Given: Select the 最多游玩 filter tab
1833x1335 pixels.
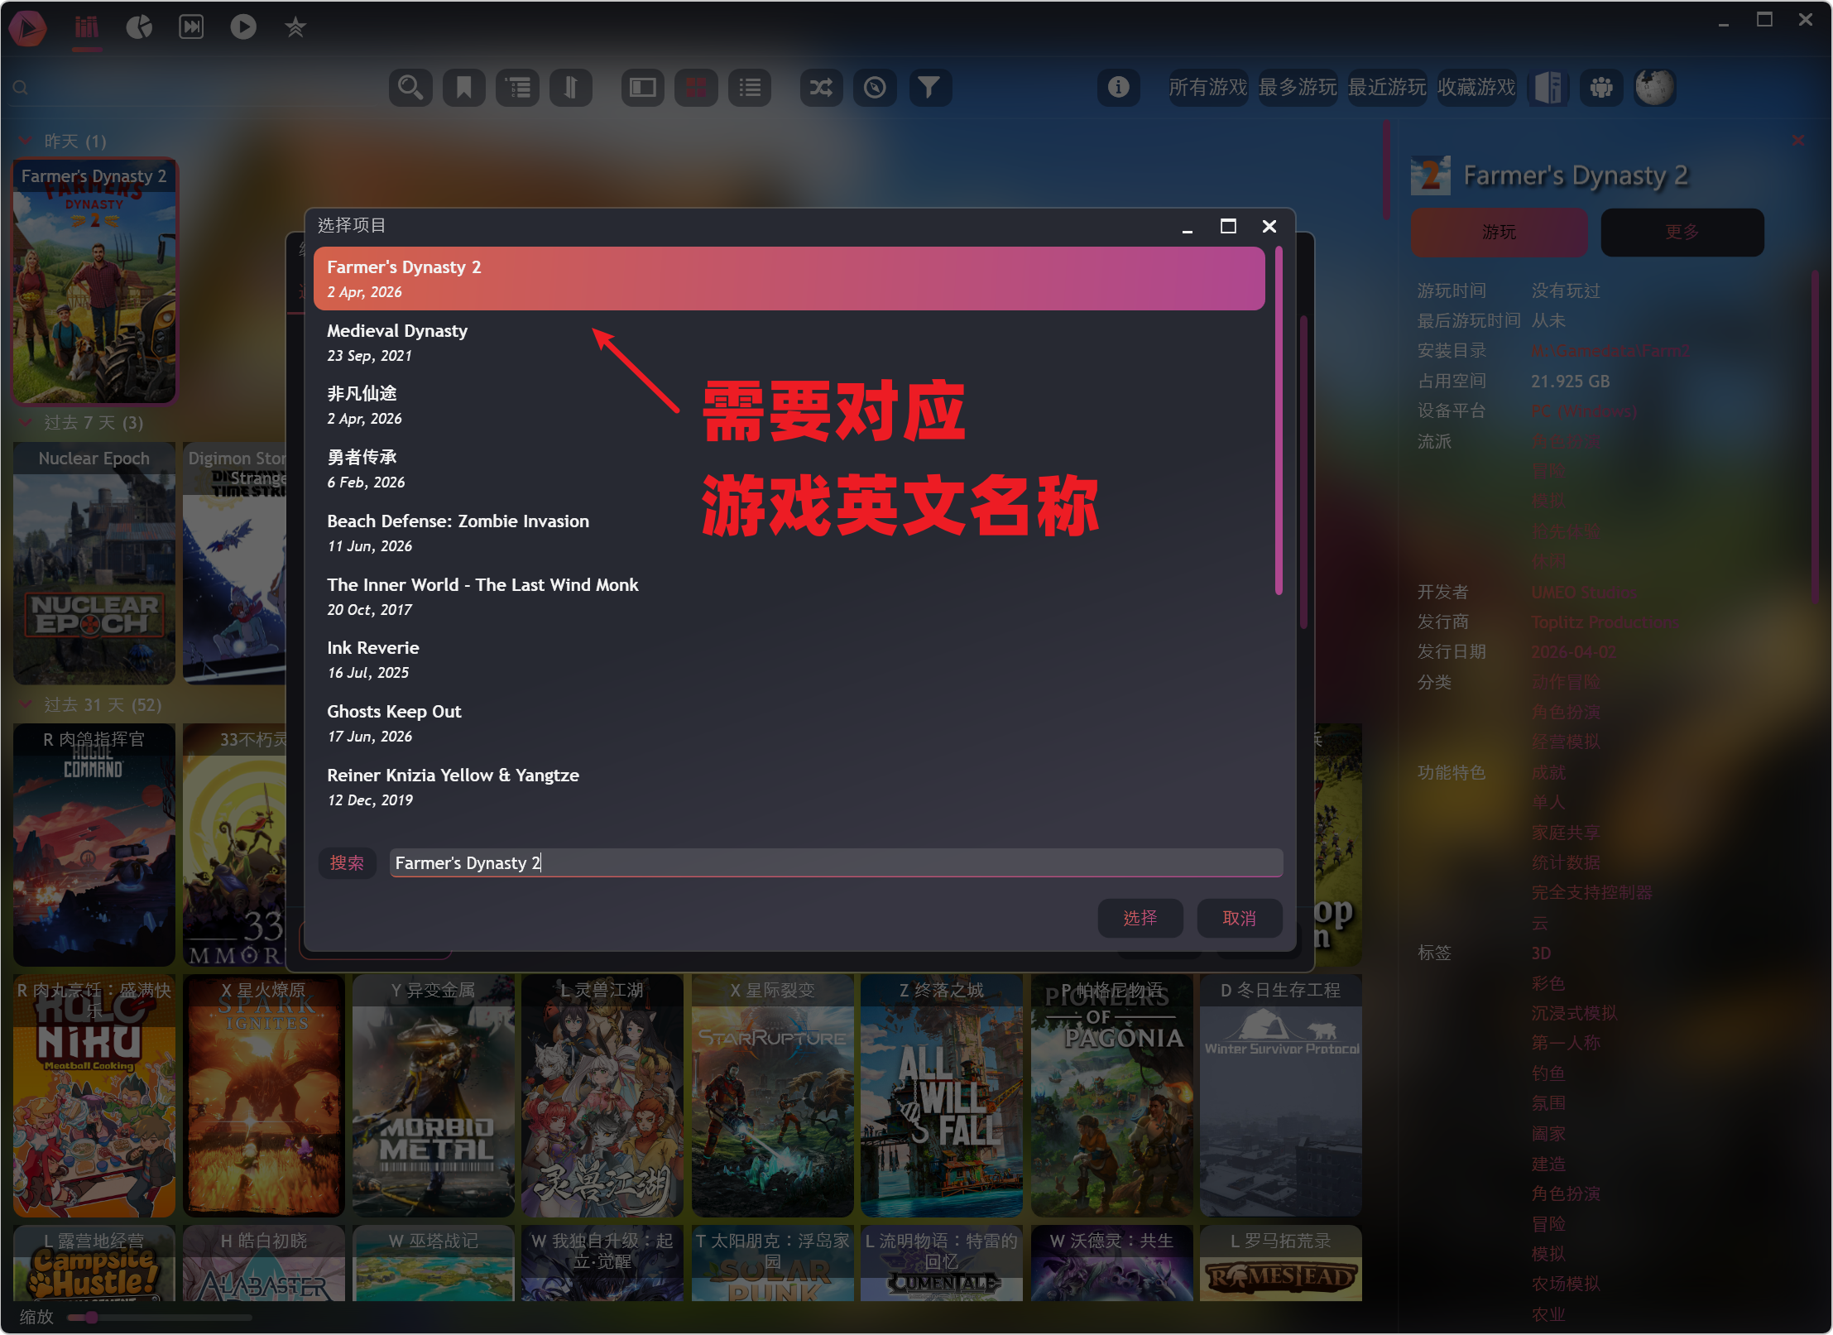Looking at the screenshot, I should pos(1297,87).
